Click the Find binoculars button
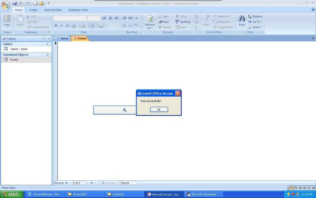Screen dimensions: 316x198 (x=242, y=21)
